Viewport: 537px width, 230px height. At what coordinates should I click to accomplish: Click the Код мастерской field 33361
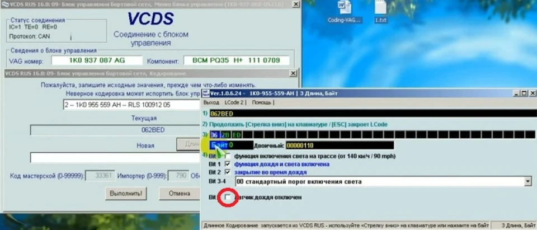[x=100, y=176]
